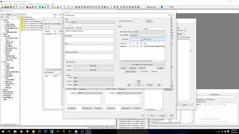Open the Layout dropdown in Object Window
Image resolution: width=239 pixels, height=134 pixels.
click(x=11, y=15)
